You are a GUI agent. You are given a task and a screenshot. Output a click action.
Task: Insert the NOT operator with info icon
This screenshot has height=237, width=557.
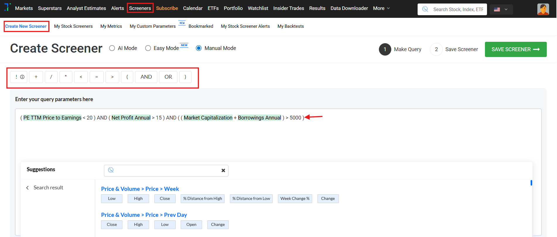19,77
